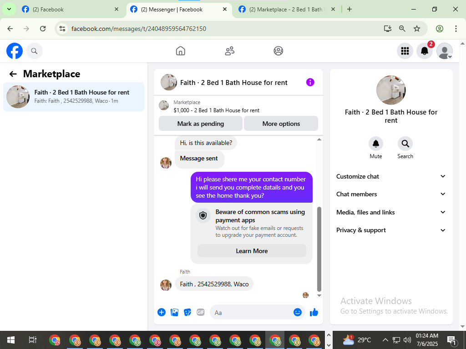Open the tab search dropdown arrow
The image size is (466, 349).
point(9,9)
